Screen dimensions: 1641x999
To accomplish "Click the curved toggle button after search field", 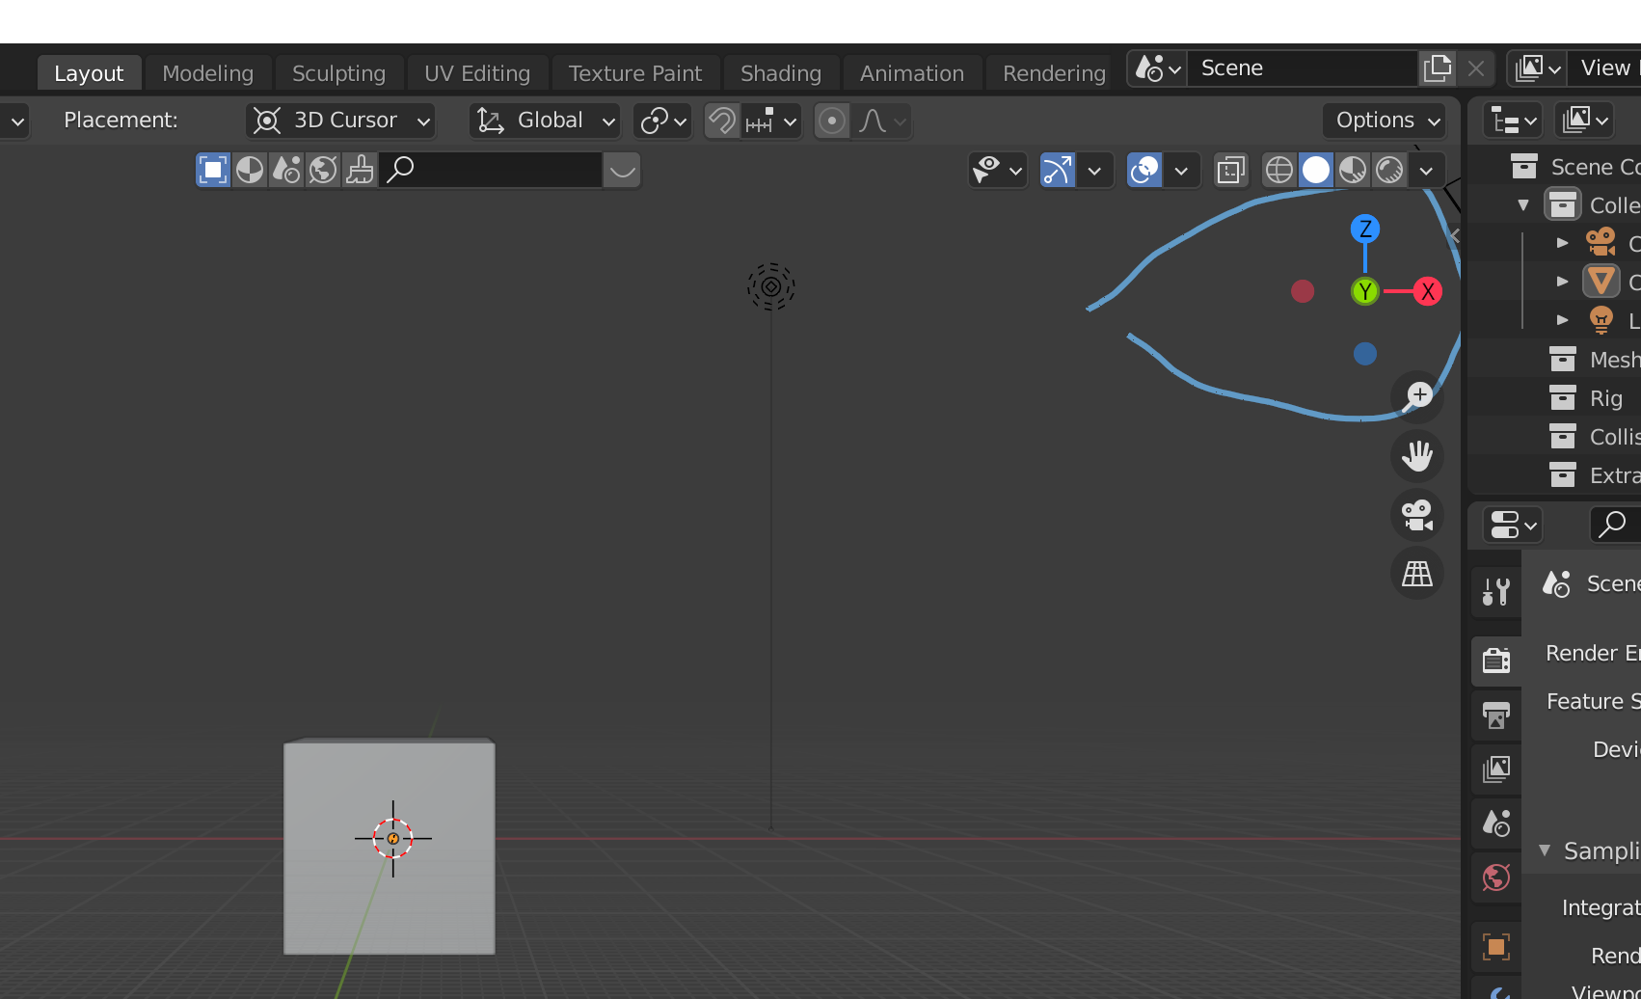I will [623, 170].
